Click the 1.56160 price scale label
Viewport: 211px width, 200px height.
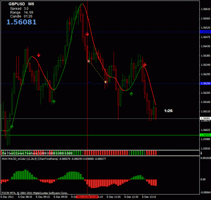pyautogui.click(x=206, y=102)
